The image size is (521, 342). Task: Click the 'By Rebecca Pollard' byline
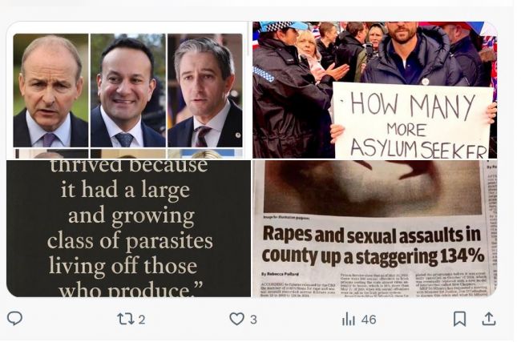point(280,274)
